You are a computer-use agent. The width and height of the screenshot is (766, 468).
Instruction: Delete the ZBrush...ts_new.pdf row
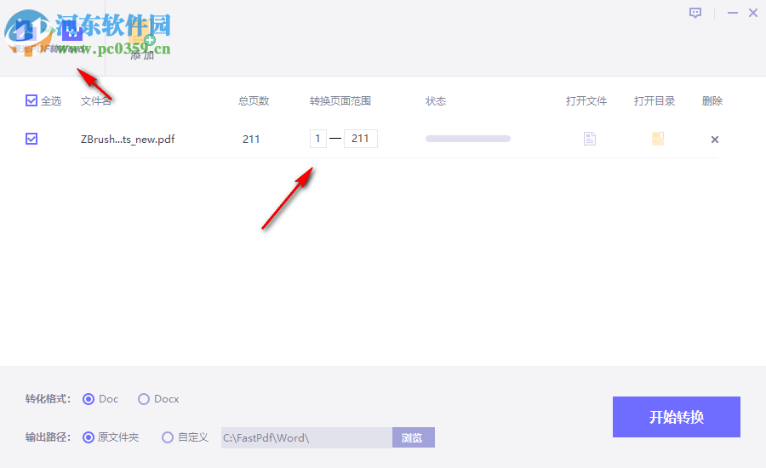tap(715, 140)
